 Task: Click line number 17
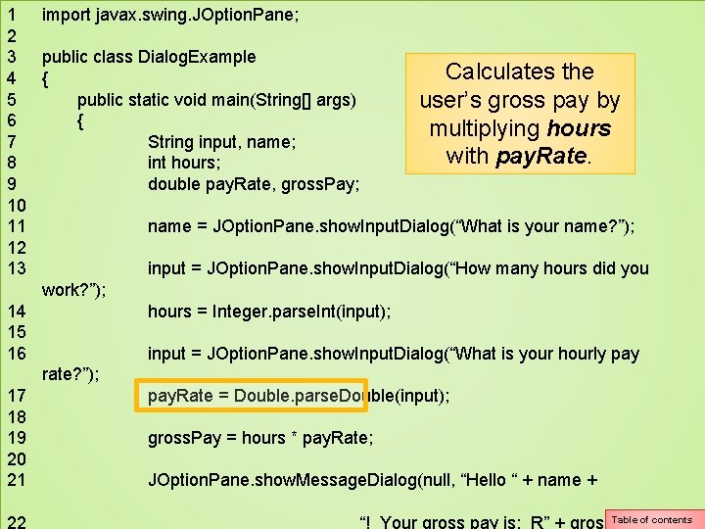[17, 396]
